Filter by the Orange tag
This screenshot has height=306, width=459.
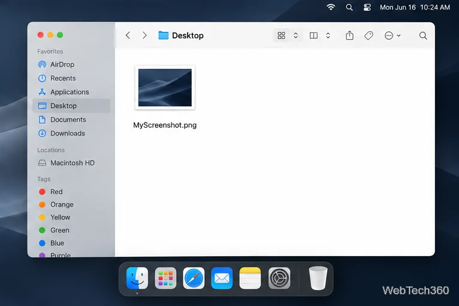click(71, 205)
